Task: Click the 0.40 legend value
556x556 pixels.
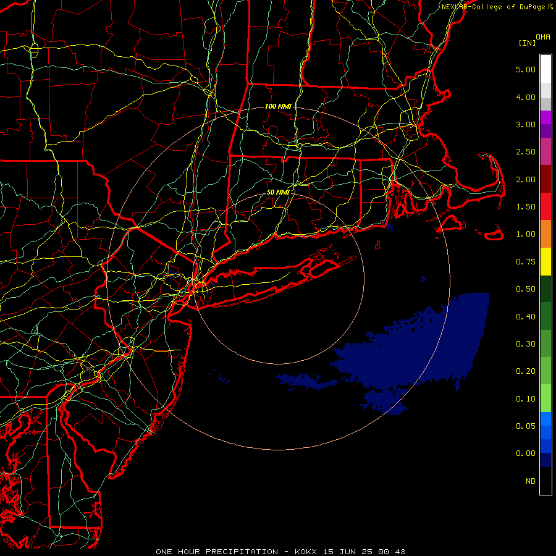Action: [x=526, y=317]
